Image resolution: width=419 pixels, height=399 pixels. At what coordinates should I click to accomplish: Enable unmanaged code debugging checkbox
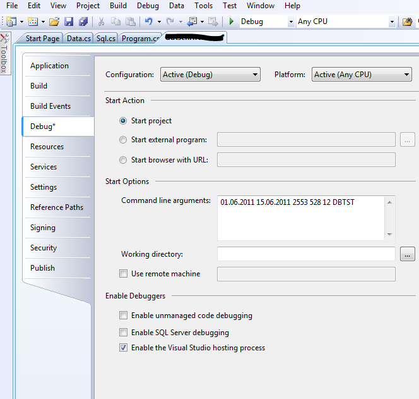click(123, 316)
